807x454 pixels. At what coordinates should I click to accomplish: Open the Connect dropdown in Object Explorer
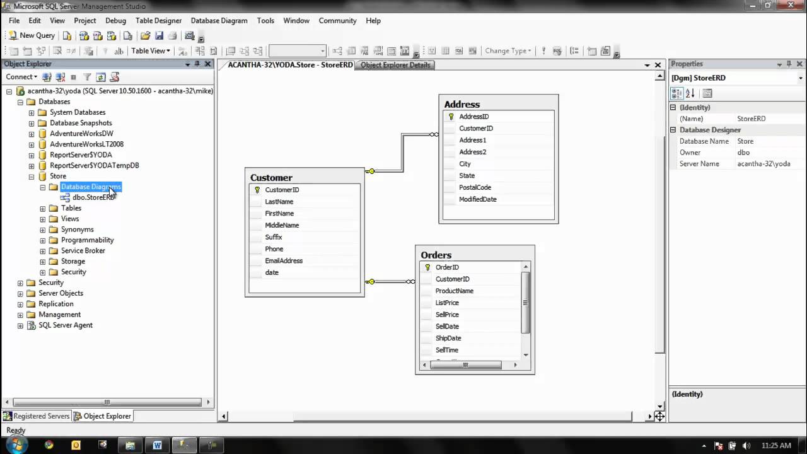pyautogui.click(x=21, y=77)
